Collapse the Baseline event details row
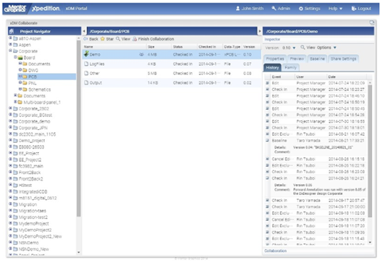This screenshot has width=380, height=262. [267, 141]
